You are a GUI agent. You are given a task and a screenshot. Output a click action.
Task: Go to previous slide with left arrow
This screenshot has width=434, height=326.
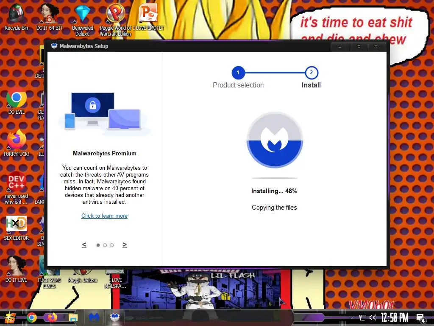(x=84, y=245)
